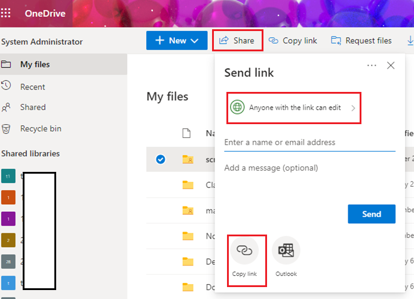The height and width of the screenshot is (299, 414).
Task: Click the Download arrow icon in toolbar
Action: tap(410, 41)
